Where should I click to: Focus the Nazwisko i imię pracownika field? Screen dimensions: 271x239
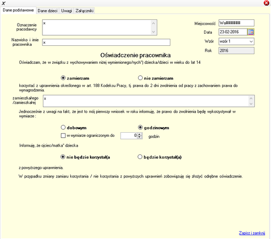tap(106, 43)
